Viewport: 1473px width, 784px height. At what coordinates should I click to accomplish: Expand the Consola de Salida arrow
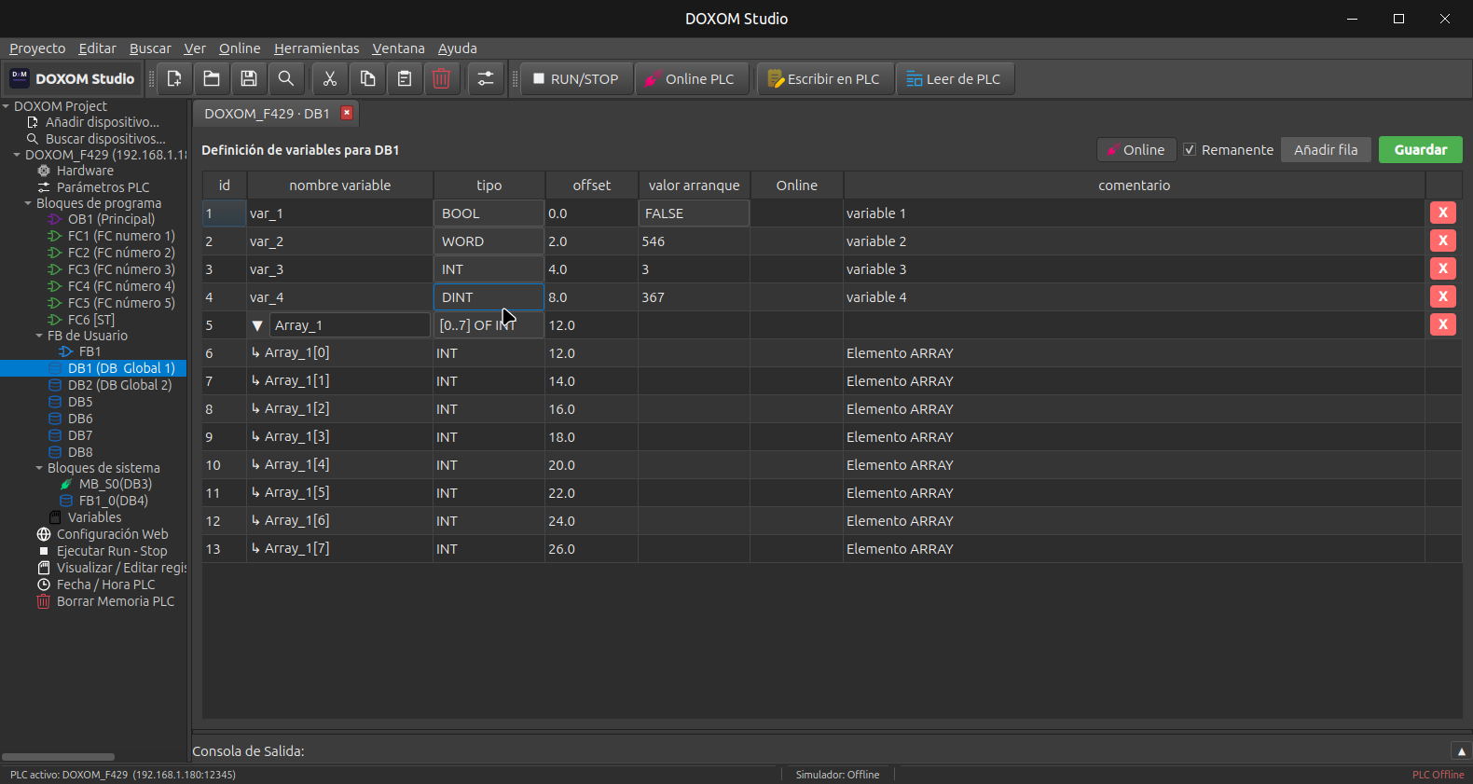click(x=1461, y=751)
